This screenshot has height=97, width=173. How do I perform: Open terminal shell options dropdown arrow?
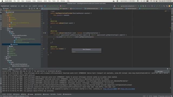(x=32, y=69)
